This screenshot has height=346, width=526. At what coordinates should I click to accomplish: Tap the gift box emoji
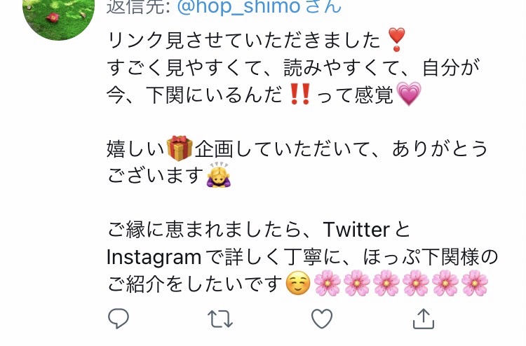pos(180,148)
